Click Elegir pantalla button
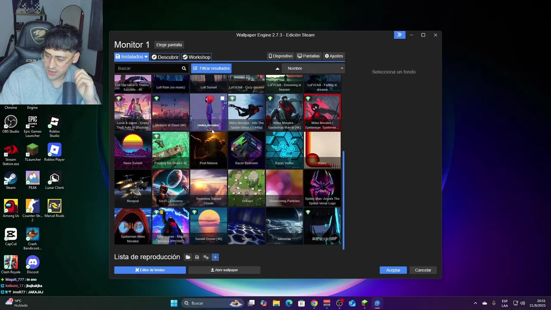This screenshot has width=551, height=310. pos(169,45)
